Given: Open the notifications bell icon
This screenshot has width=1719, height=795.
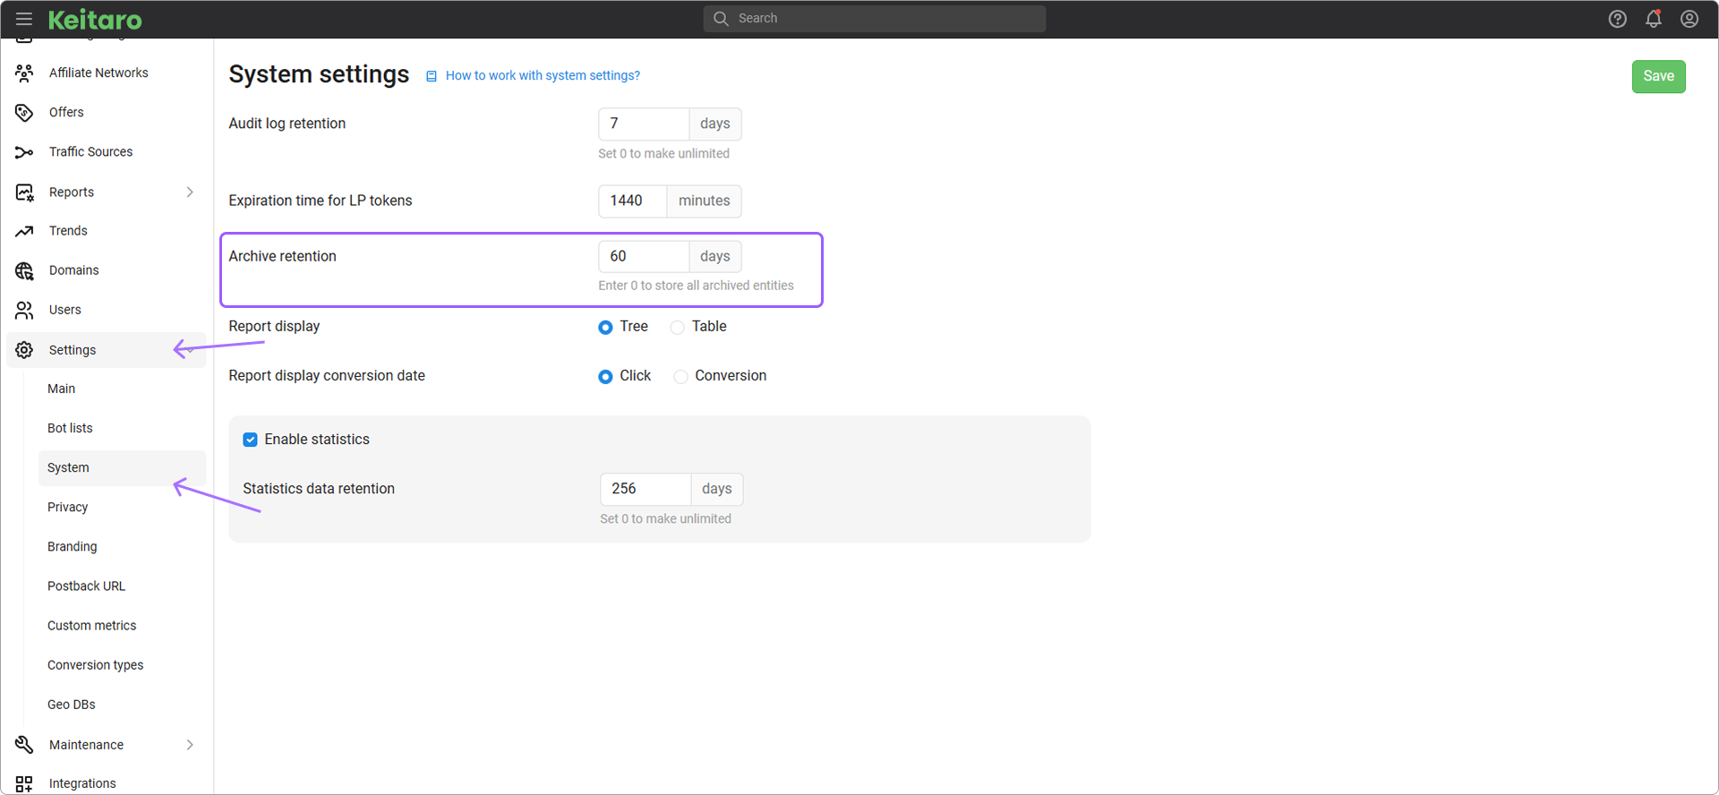Looking at the screenshot, I should (1653, 19).
